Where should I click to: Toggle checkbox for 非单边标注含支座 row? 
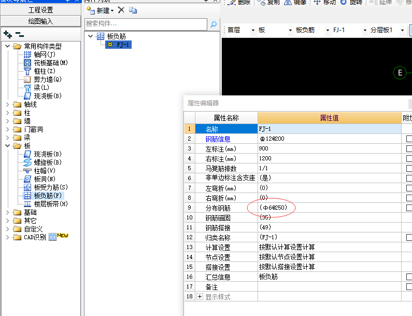(409, 178)
